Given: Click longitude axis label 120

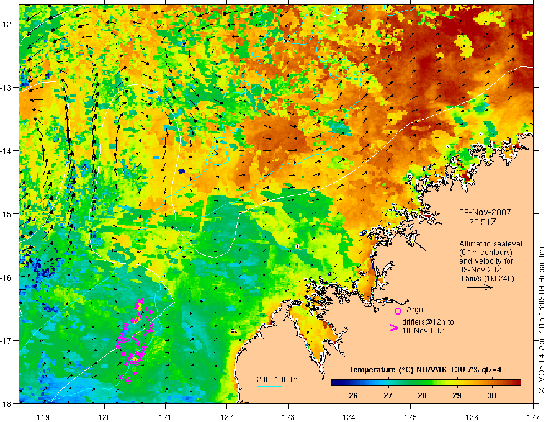Looking at the screenshot, I should click(x=104, y=417).
